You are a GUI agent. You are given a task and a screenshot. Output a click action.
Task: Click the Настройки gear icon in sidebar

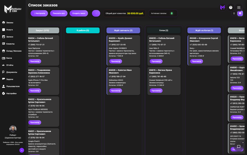pos(4,94)
